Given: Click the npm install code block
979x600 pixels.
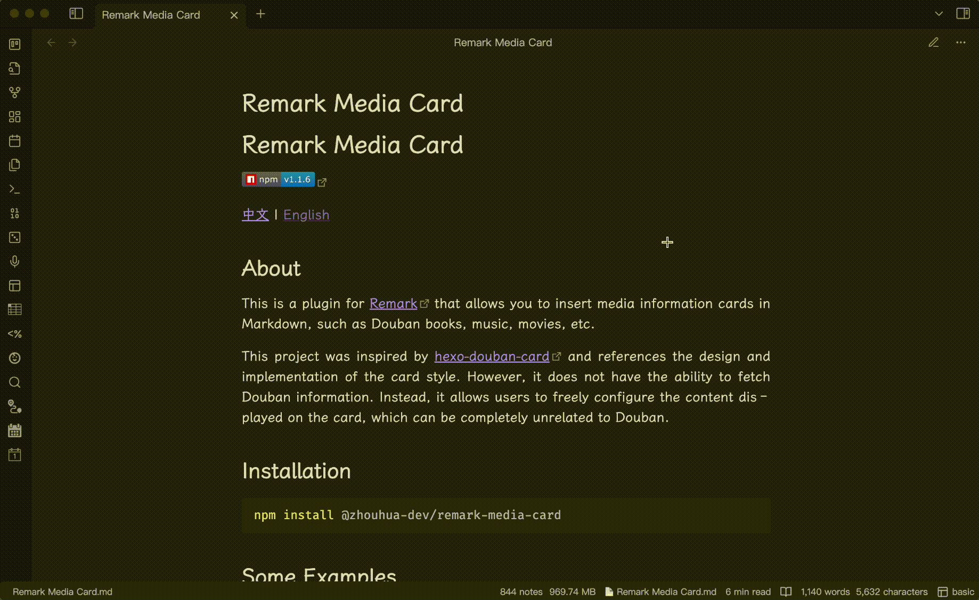Looking at the screenshot, I should 506,515.
